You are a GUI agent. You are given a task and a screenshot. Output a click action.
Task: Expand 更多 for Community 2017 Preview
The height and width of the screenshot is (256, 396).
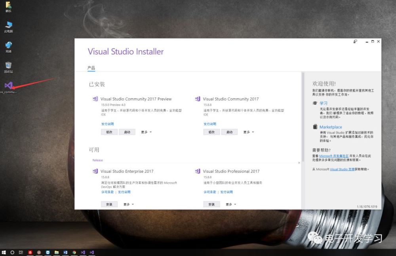tap(146, 132)
